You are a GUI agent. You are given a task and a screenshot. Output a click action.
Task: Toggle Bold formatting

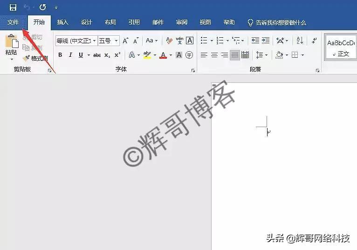point(60,55)
